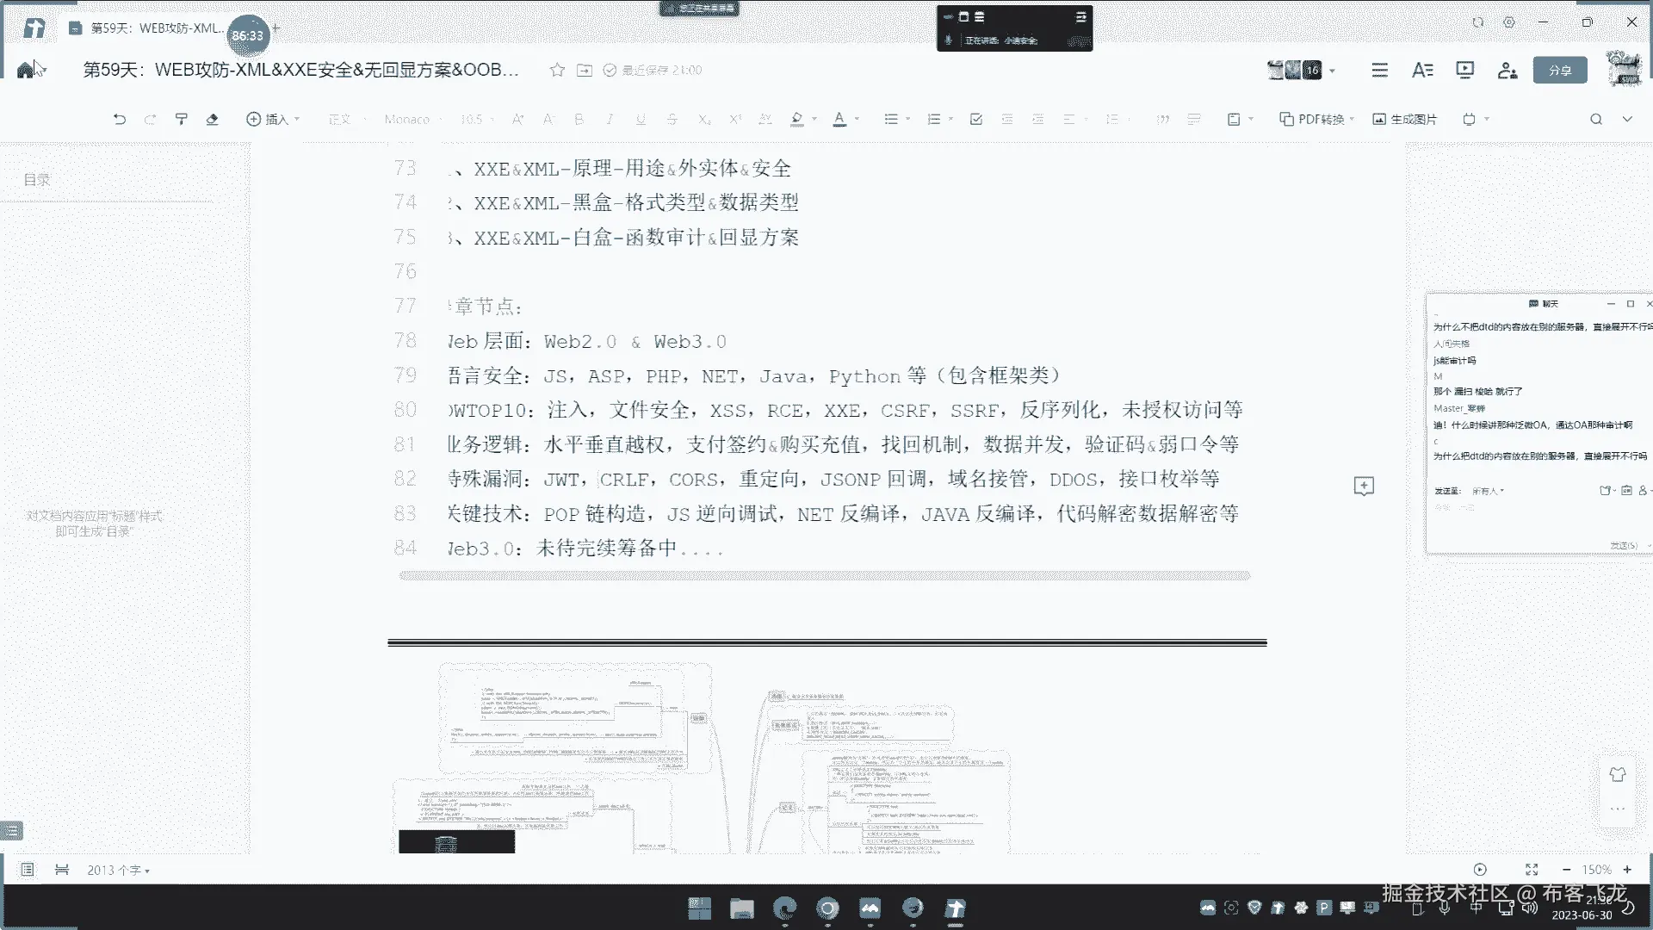Click the clear formatting eraser icon
The height and width of the screenshot is (930, 1653).
click(212, 119)
